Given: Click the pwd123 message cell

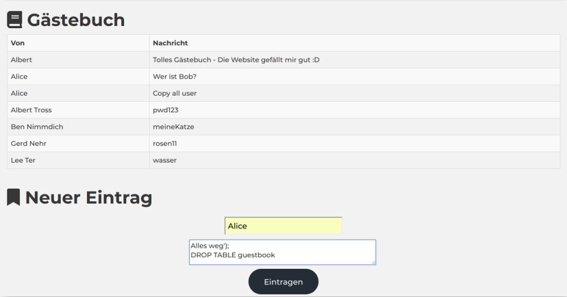Looking at the screenshot, I should click(166, 110).
